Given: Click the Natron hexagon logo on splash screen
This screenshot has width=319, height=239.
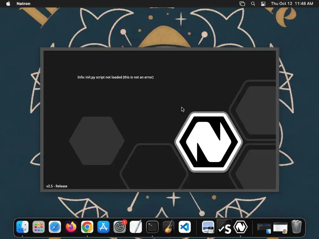Looking at the screenshot, I should [208, 142].
